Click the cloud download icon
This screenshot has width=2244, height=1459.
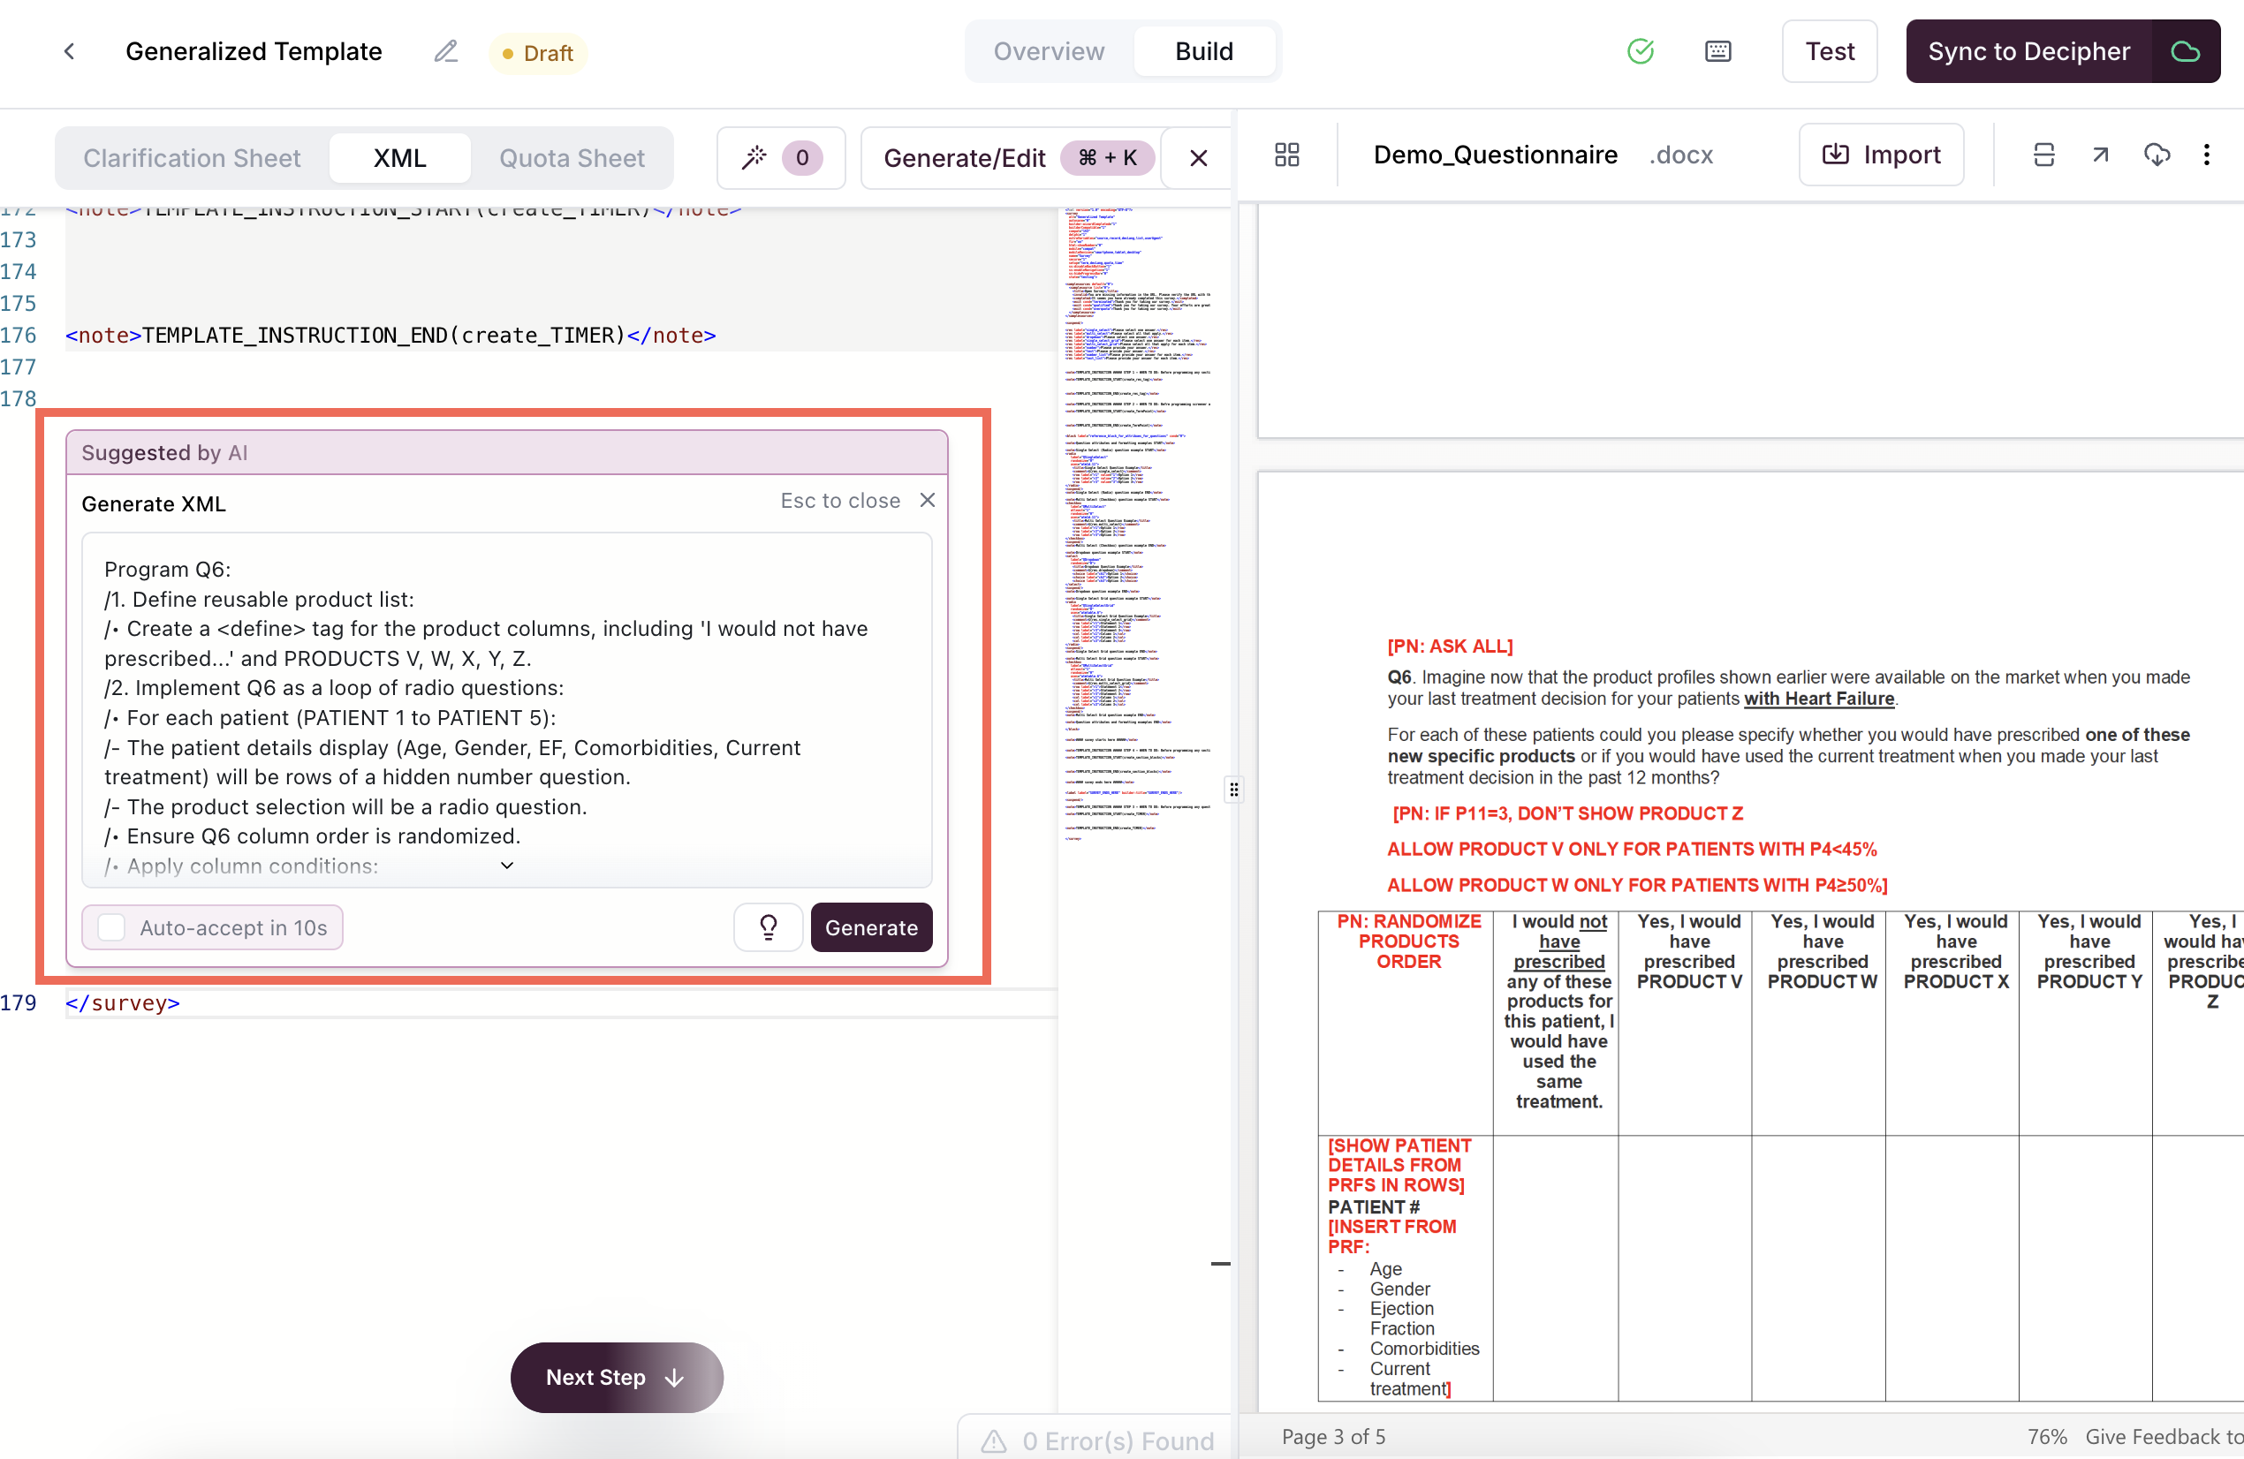pos(2156,155)
